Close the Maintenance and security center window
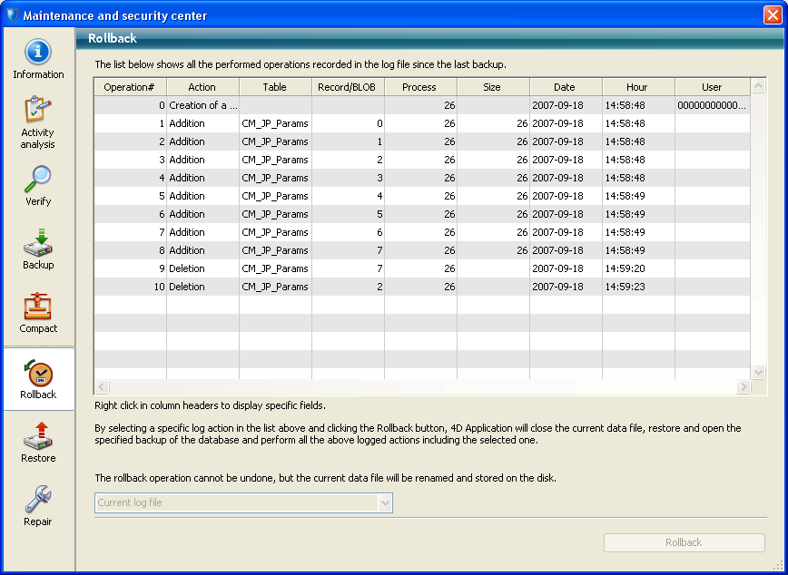Screen dimensions: 788x575 [771, 15]
